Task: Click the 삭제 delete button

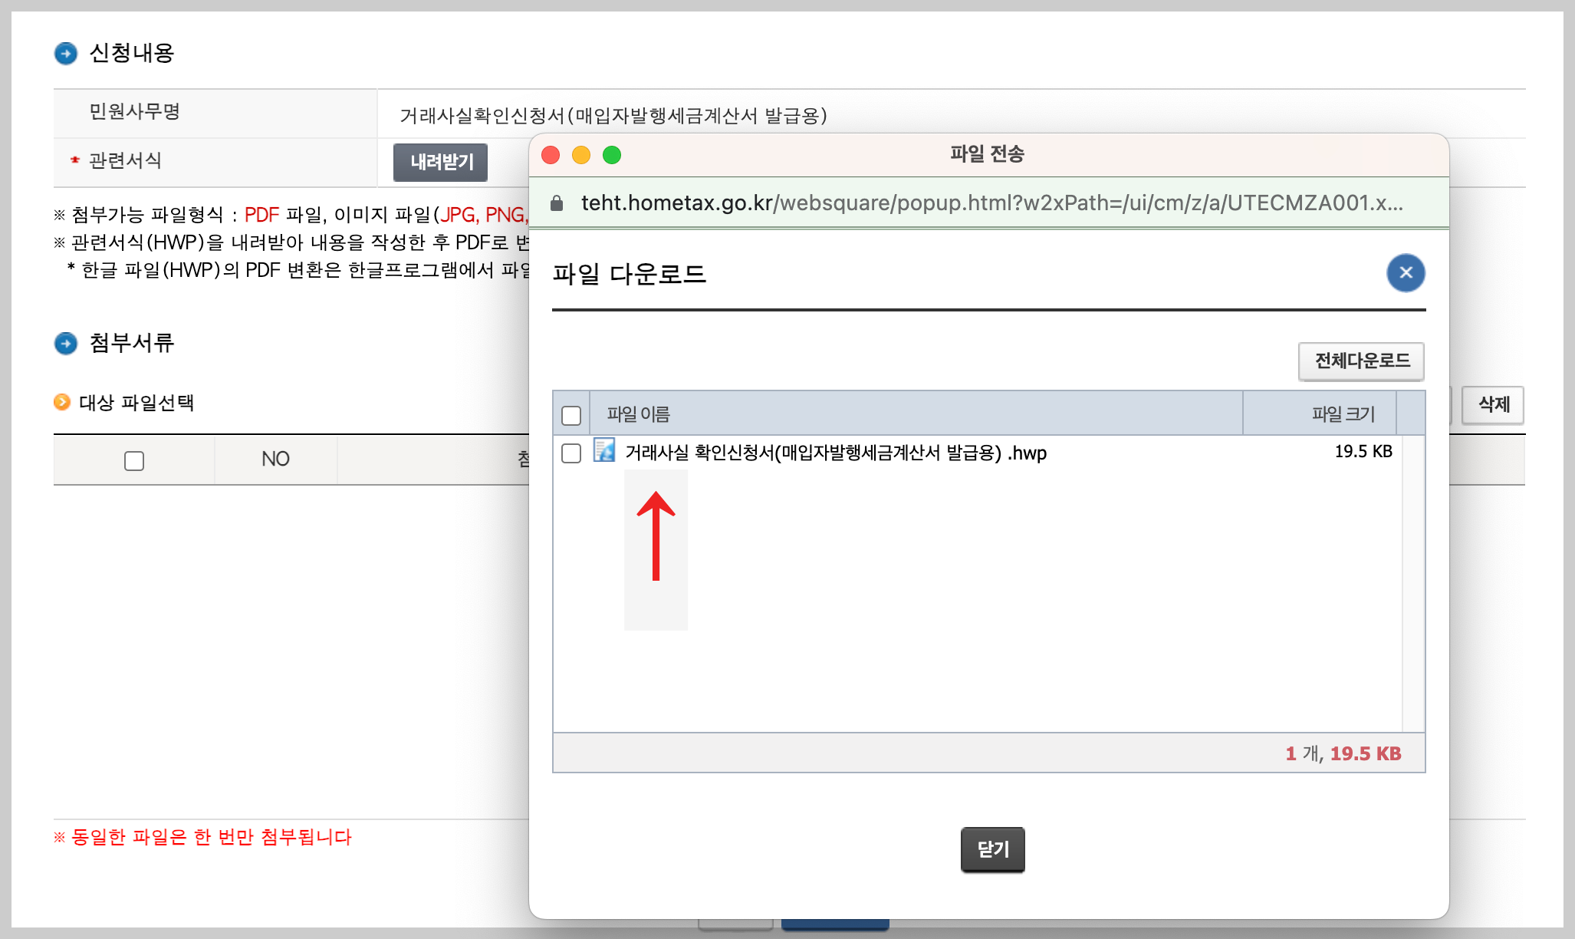Action: [x=1492, y=404]
